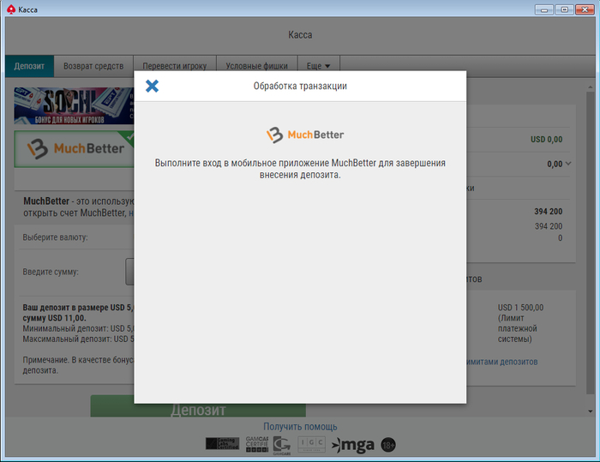Click the bold 394 200 chips value
Screen dimensions: 600x462
549,212
